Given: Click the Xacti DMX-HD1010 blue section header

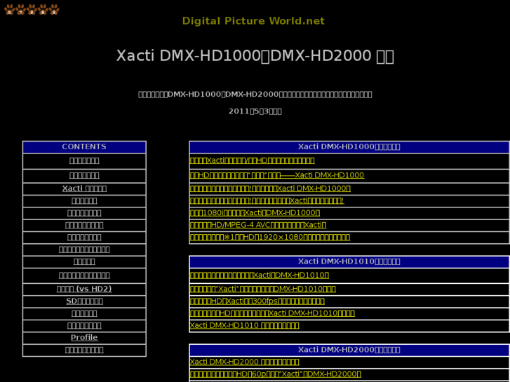Looking at the screenshot, I should click(349, 261).
